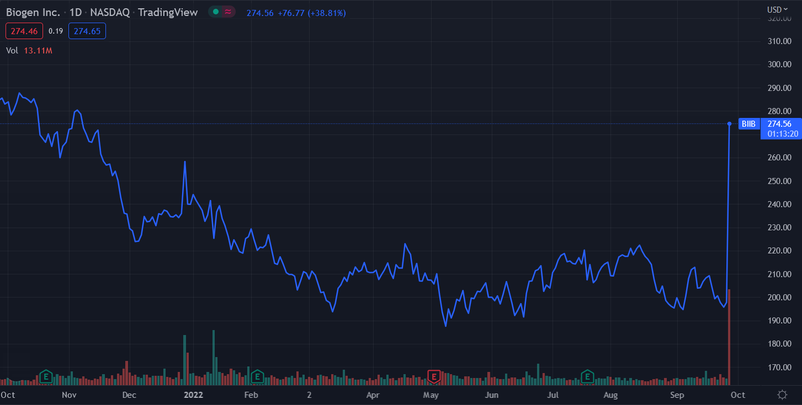Screen dimensions: 802x405
Task: Click the blue last-price dot on chart line
Action: (730, 124)
